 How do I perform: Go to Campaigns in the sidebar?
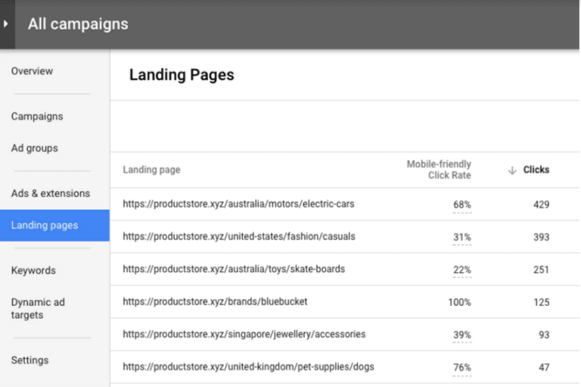pos(37,117)
